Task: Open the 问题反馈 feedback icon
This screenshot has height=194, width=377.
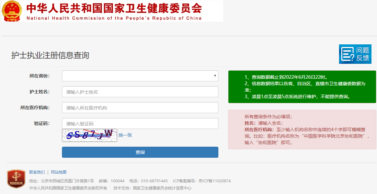Action: point(355,54)
